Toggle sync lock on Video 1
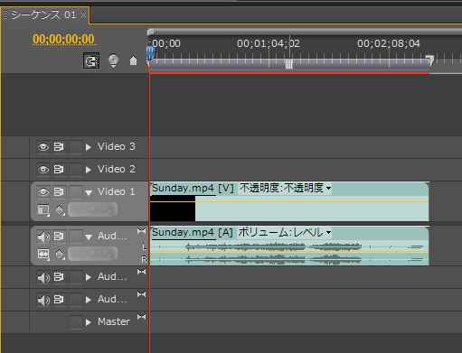 click(x=59, y=192)
